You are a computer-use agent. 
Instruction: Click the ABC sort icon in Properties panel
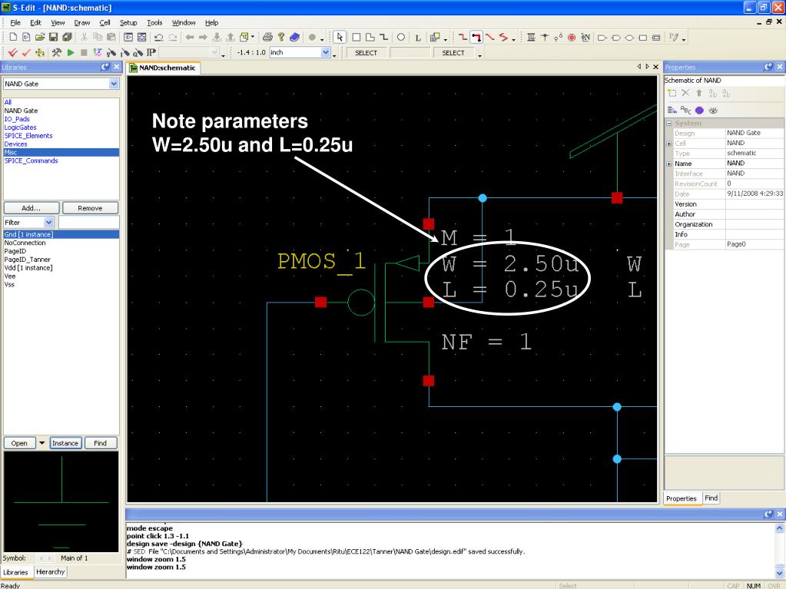[x=686, y=110]
